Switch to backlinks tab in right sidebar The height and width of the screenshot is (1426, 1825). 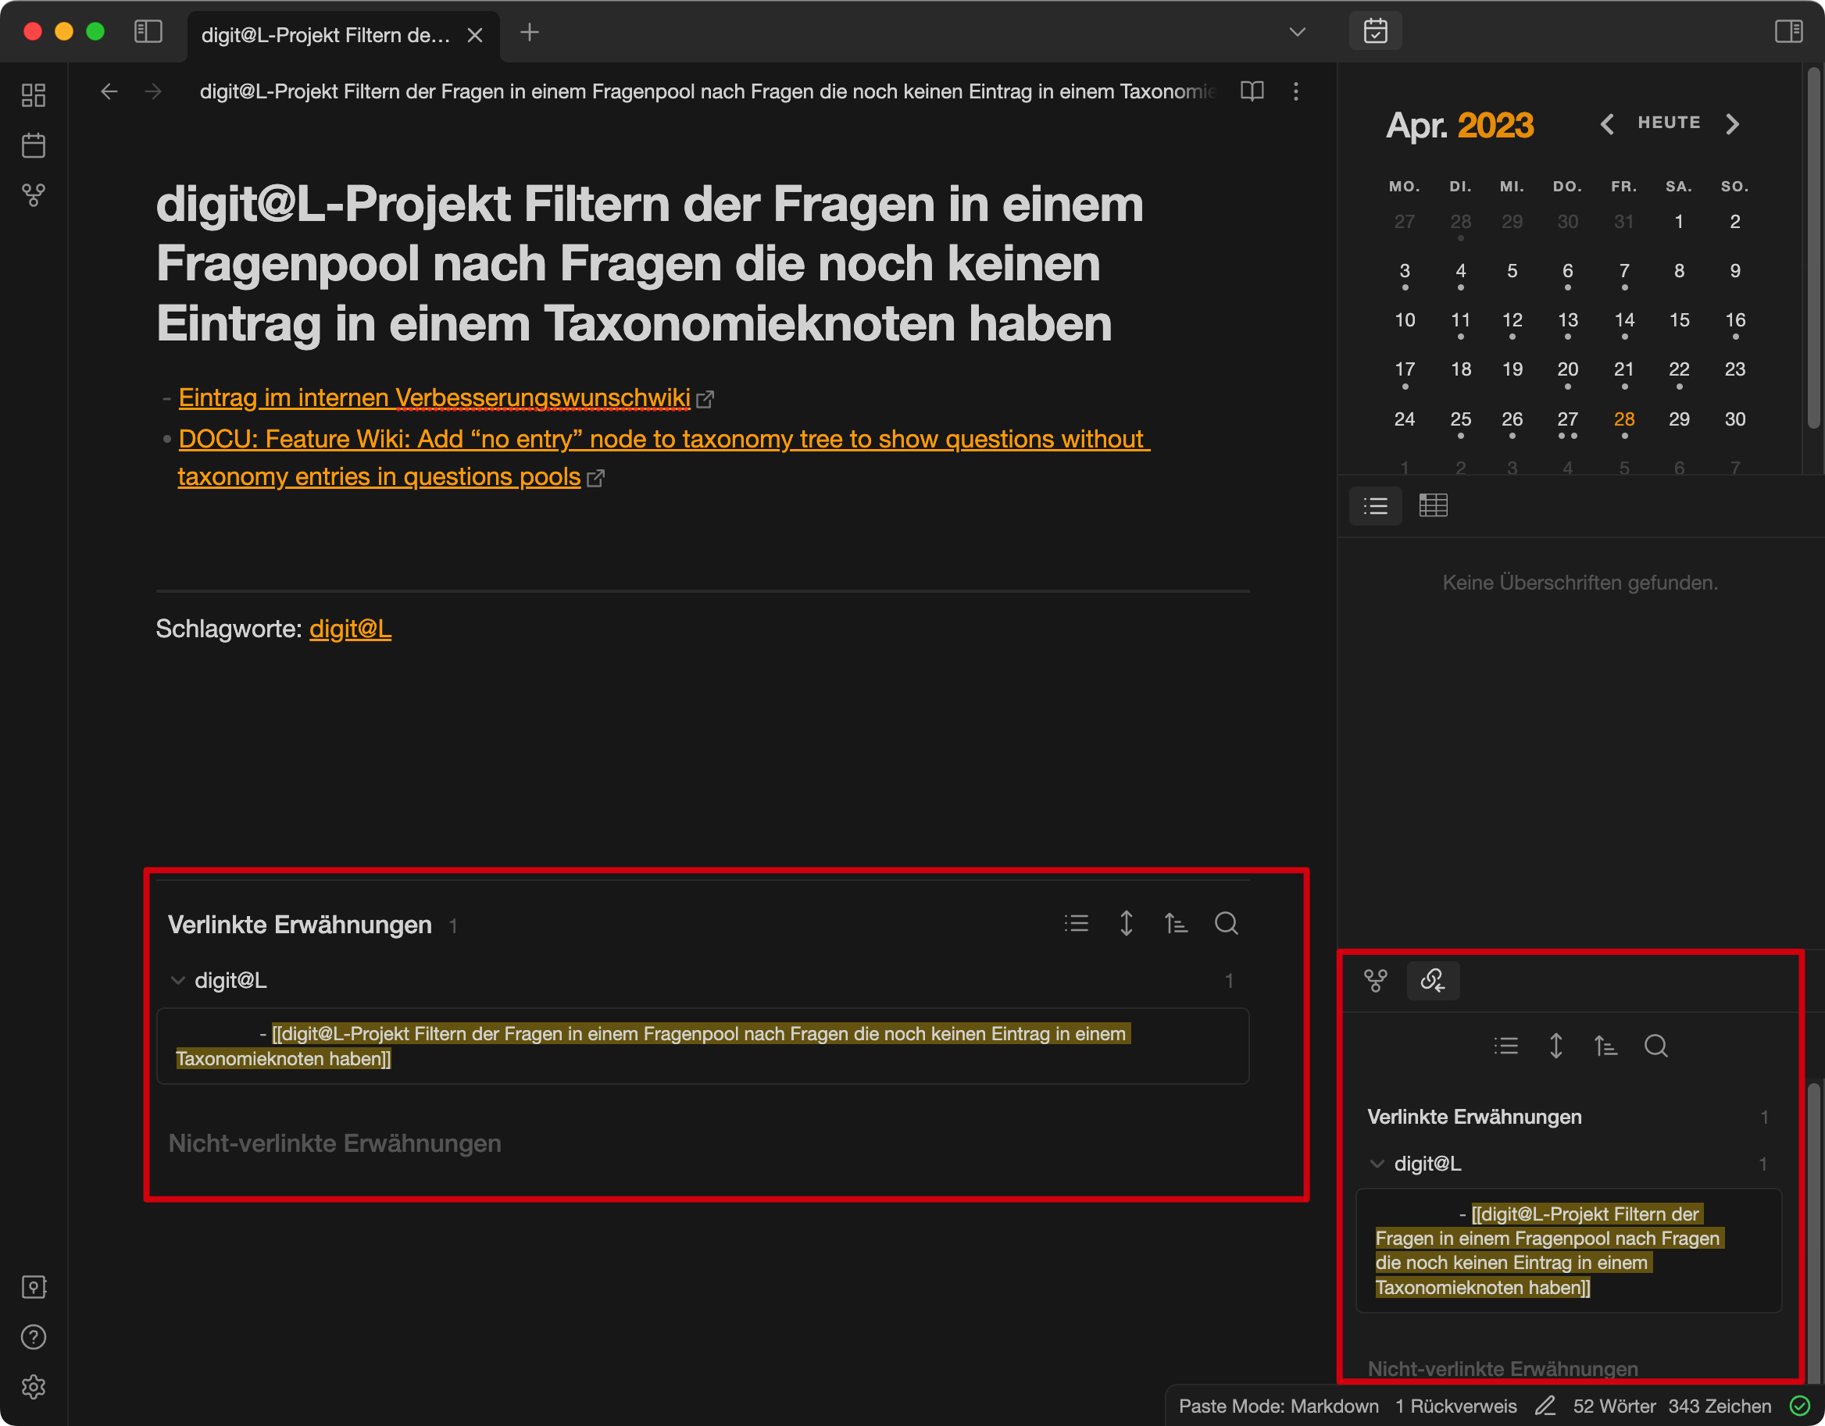tap(1432, 980)
